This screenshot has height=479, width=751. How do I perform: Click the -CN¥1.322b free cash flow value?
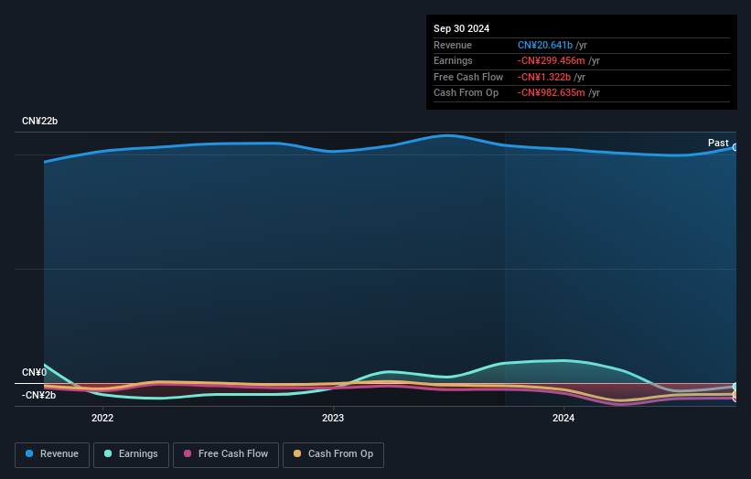tap(544, 77)
